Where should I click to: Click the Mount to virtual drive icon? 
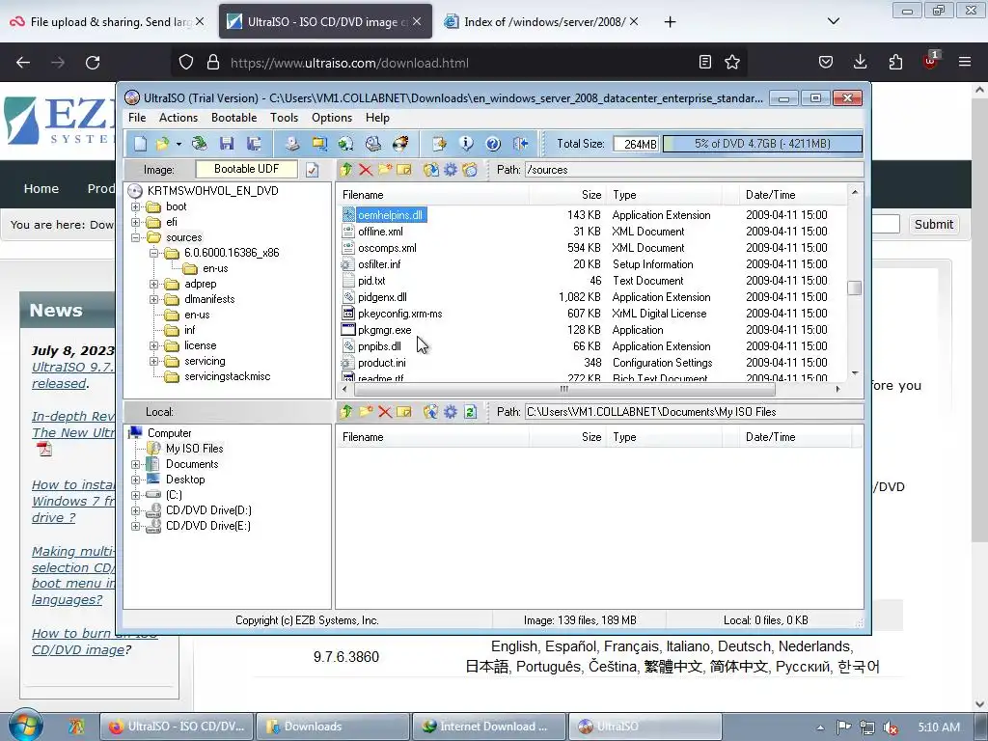(373, 144)
